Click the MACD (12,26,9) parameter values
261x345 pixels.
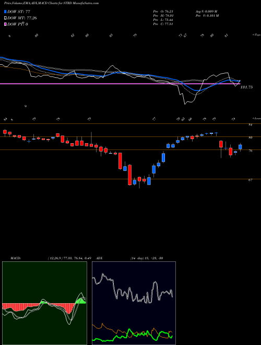(x=69, y=258)
